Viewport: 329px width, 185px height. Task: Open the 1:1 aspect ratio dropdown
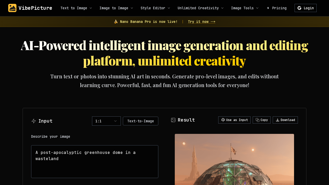pos(106,121)
